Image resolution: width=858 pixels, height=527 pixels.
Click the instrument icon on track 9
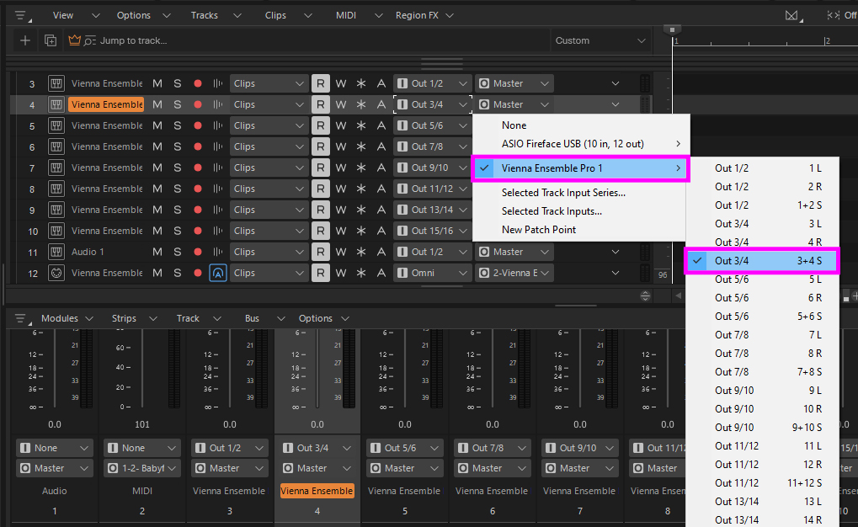pyautogui.click(x=56, y=210)
